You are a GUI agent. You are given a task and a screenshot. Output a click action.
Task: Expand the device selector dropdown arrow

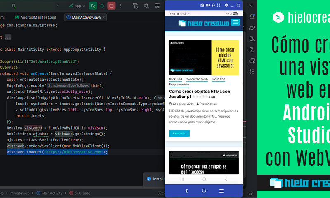coord(57,5)
